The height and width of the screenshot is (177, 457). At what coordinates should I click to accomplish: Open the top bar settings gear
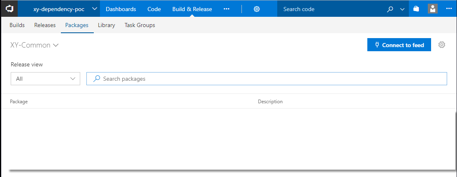tap(257, 9)
